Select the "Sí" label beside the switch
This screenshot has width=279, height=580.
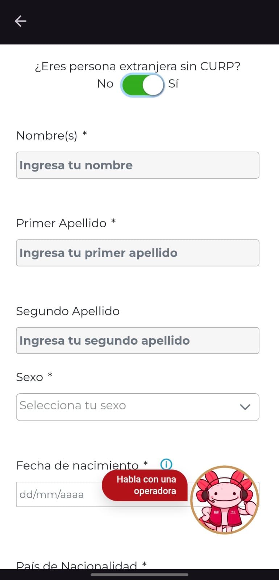[x=173, y=84]
